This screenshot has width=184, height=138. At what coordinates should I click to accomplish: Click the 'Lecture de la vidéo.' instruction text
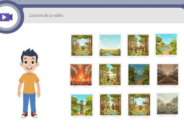(46, 15)
